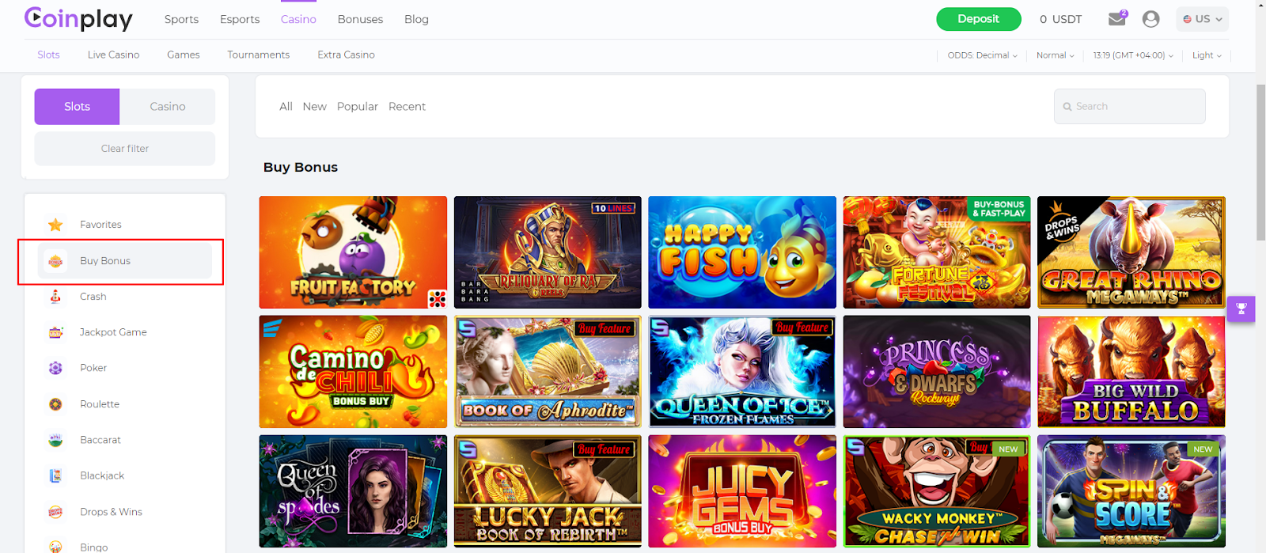Expand the Light theme dropdown
The image size is (1266, 553).
pos(1207,55)
